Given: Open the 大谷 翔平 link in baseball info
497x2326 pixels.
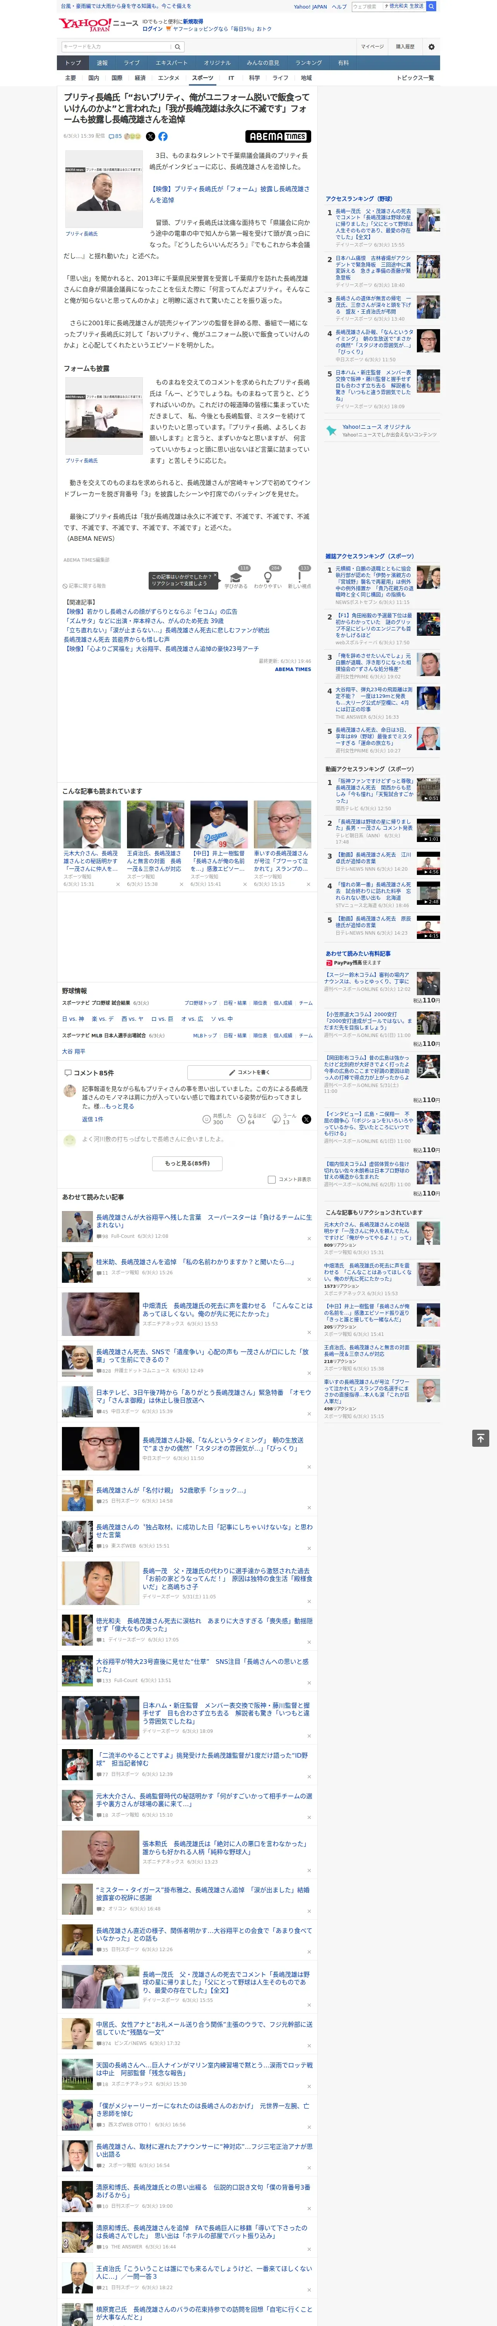Looking at the screenshot, I should coord(74,1052).
